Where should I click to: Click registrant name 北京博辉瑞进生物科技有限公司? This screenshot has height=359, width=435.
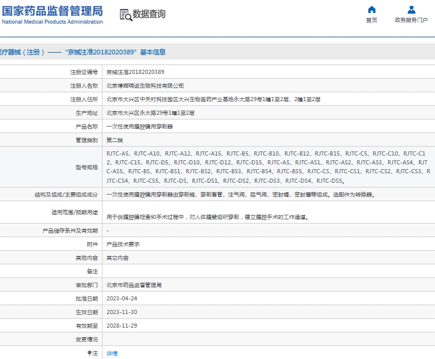(x=145, y=86)
